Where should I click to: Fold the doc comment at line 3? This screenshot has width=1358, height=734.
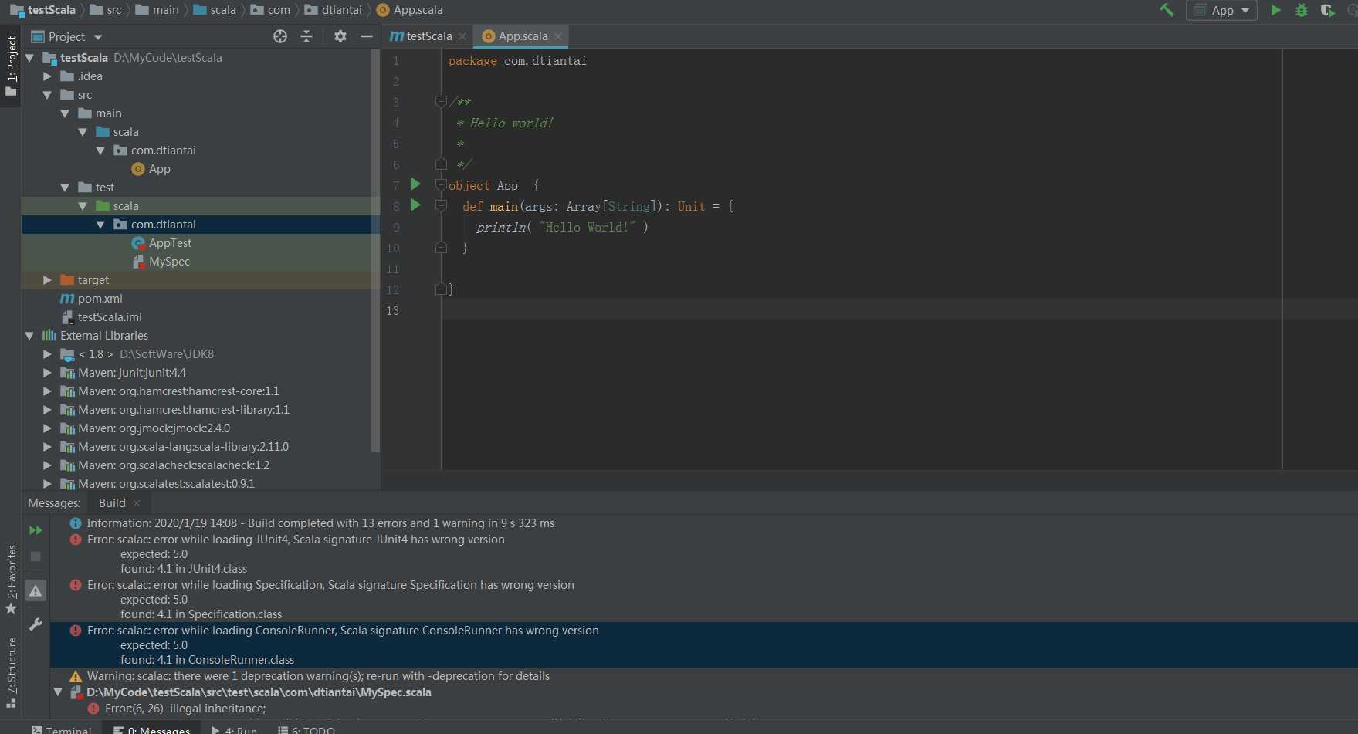441,101
